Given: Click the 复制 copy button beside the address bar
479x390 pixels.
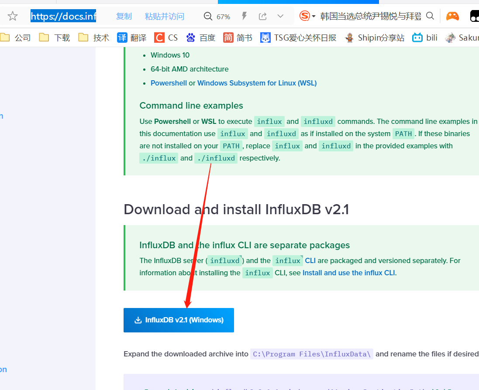Looking at the screenshot, I should [x=124, y=16].
